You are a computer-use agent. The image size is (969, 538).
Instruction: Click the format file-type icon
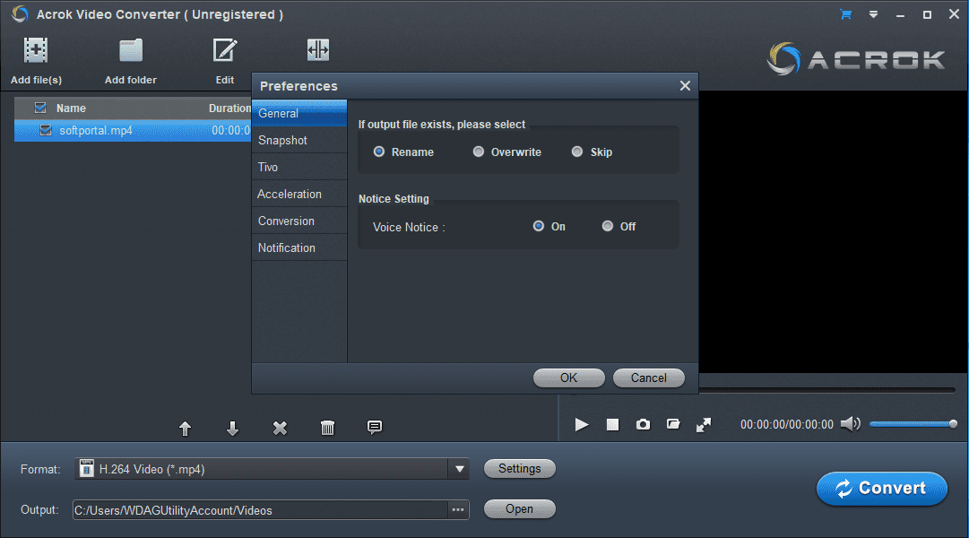tap(87, 469)
